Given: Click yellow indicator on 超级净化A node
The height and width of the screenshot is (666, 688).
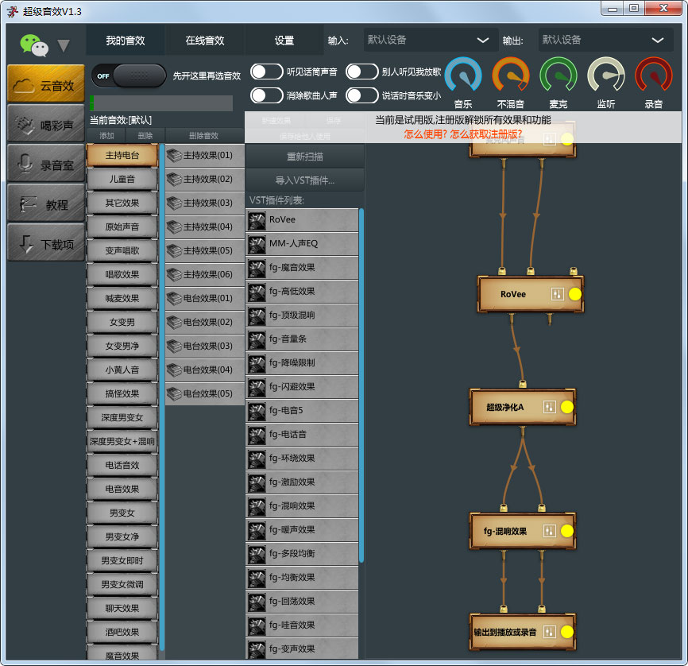Looking at the screenshot, I should (567, 407).
